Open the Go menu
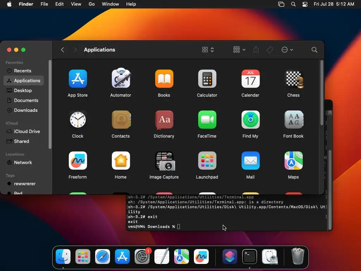The width and height of the screenshot is (361, 271). click(92, 4)
